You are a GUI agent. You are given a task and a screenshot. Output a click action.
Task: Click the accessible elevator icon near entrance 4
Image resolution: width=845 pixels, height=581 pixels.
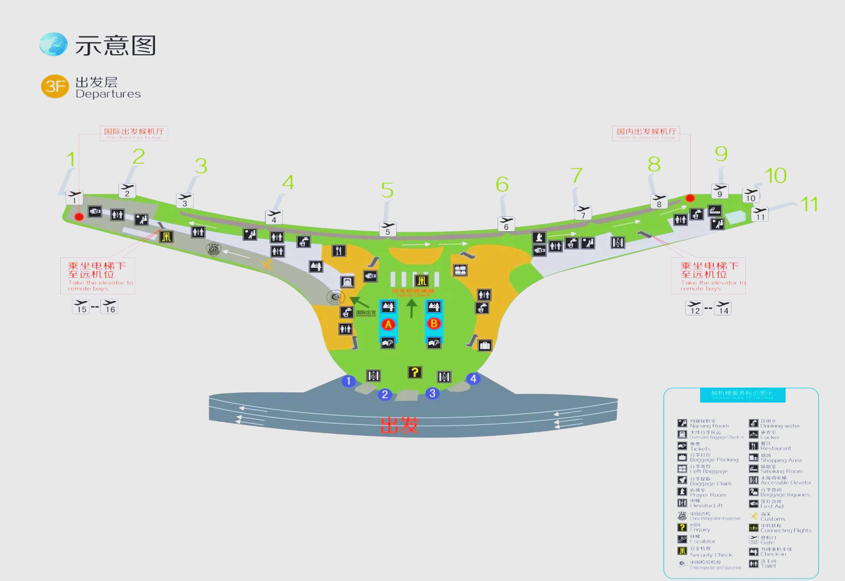tap(444, 377)
